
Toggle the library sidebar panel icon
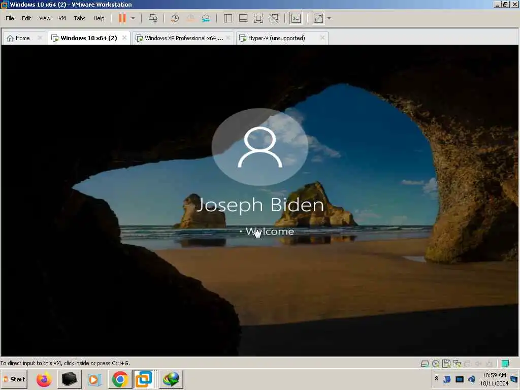228,18
